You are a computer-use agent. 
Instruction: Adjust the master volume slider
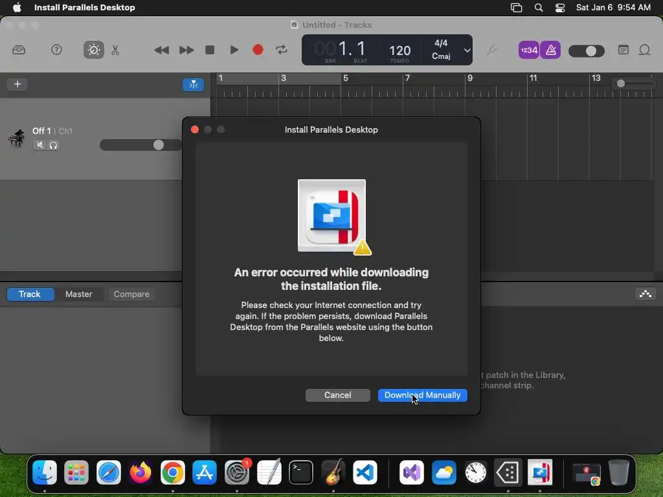click(x=586, y=51)
